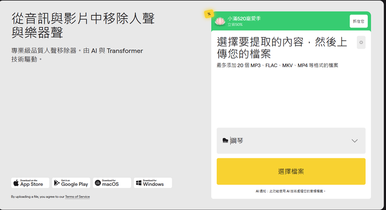Click the small gray settings icon beside heading
The height and width of the screenshot is (210, 386).
(361, 42)
